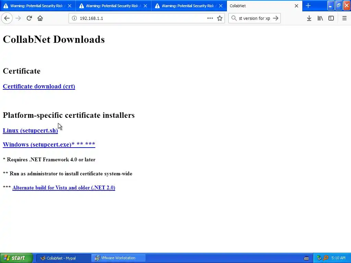Switch to VMware Workstation taskbar button
351x263 pixels.
coord(119,258)
